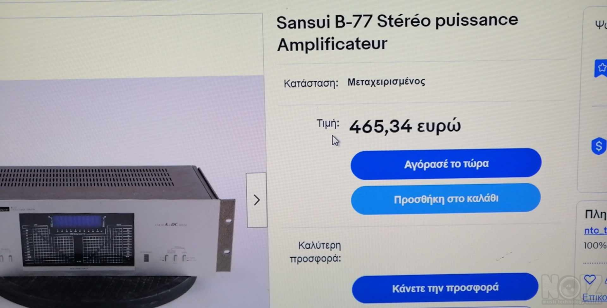Click the 100% seller feedback rating

(595, 246)
